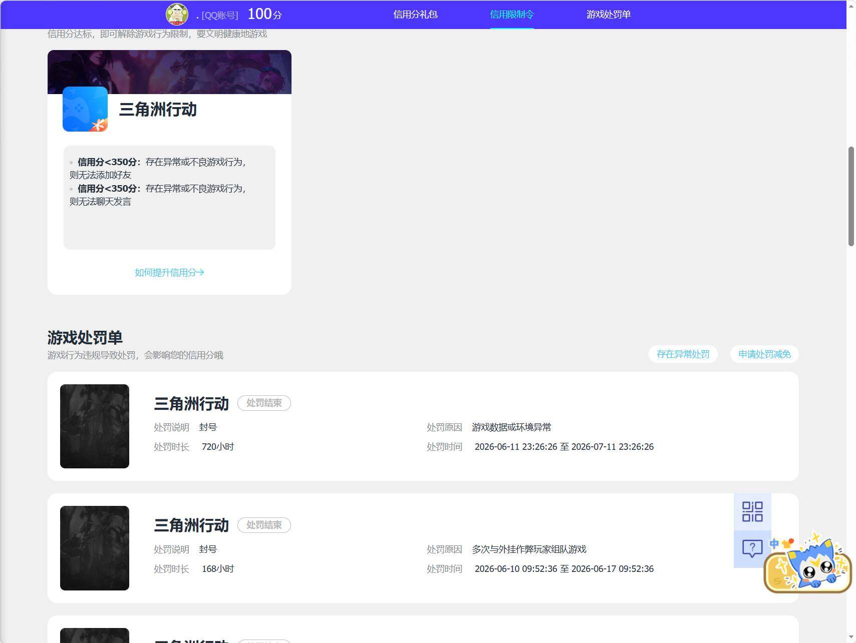Click the rule line 则无法添加好友
Viewport: 856px width, 643px height.
tap(100, 175)
